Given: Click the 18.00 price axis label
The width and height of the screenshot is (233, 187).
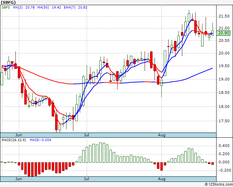Looking at the screenshot, I should [224, 107].
